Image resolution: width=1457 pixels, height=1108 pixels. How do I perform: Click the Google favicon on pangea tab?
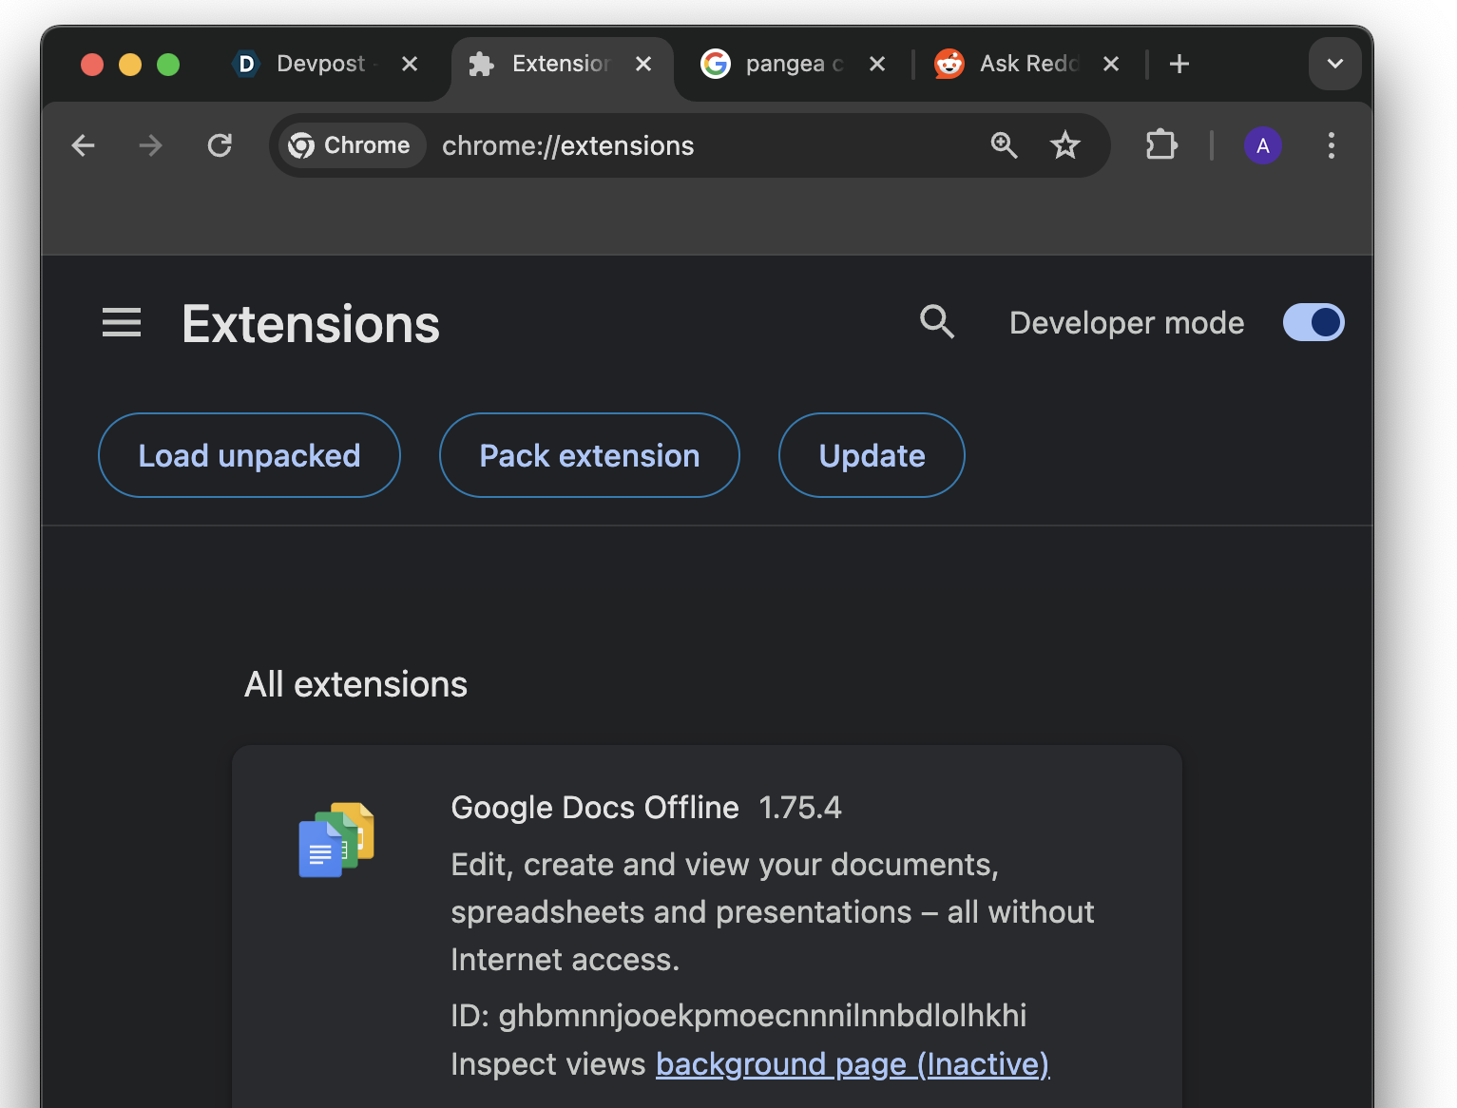[x=716, y=64]
